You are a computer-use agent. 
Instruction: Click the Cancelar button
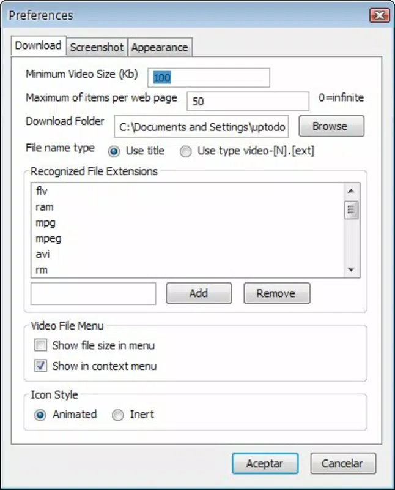point(343,464)
